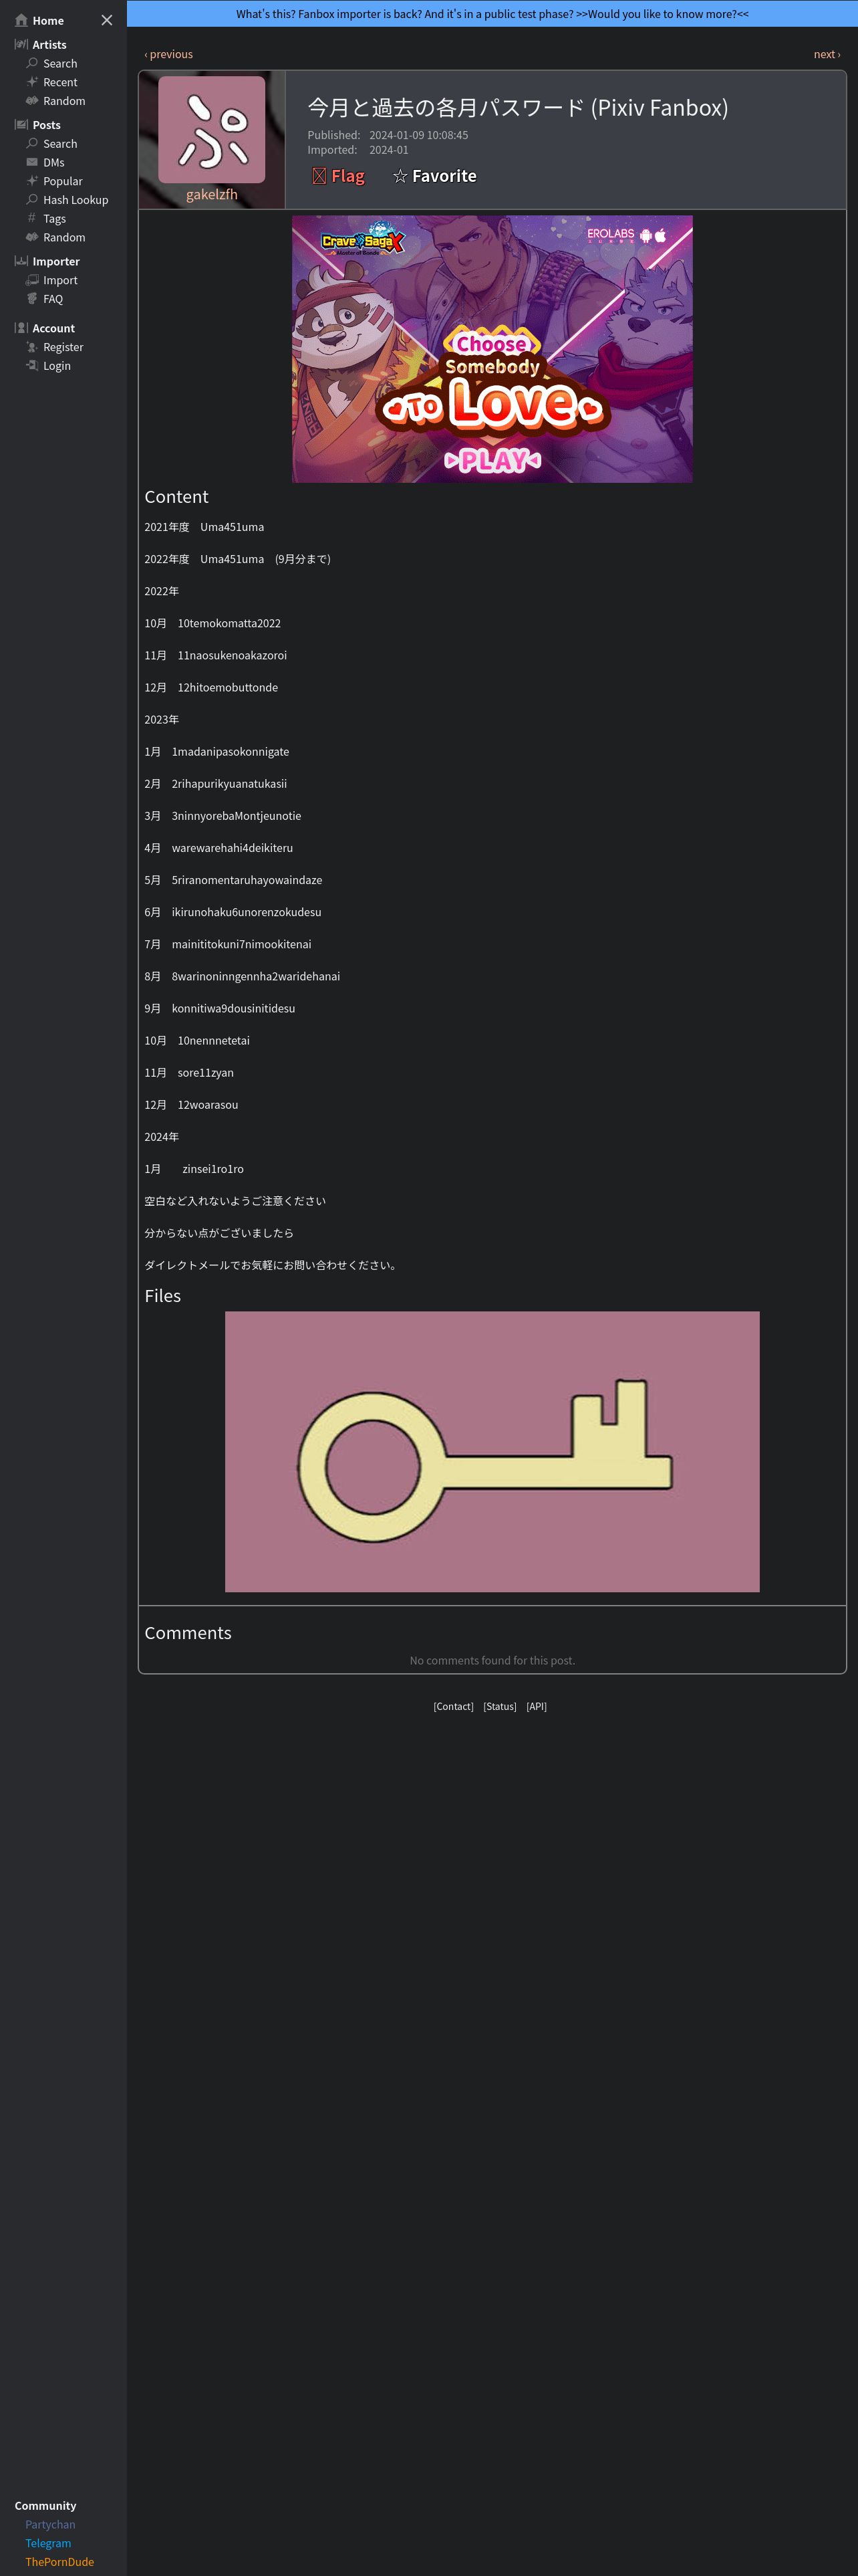858x2576 pixels.
Task: Click the post title heading
Action: click(x=517, y=108)
